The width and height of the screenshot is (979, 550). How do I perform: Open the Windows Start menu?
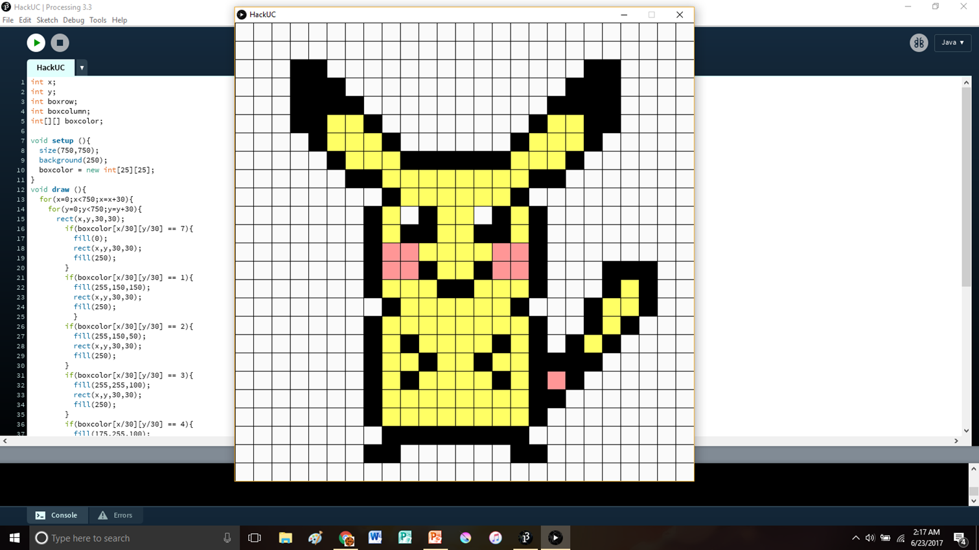[x=14, y=538]
